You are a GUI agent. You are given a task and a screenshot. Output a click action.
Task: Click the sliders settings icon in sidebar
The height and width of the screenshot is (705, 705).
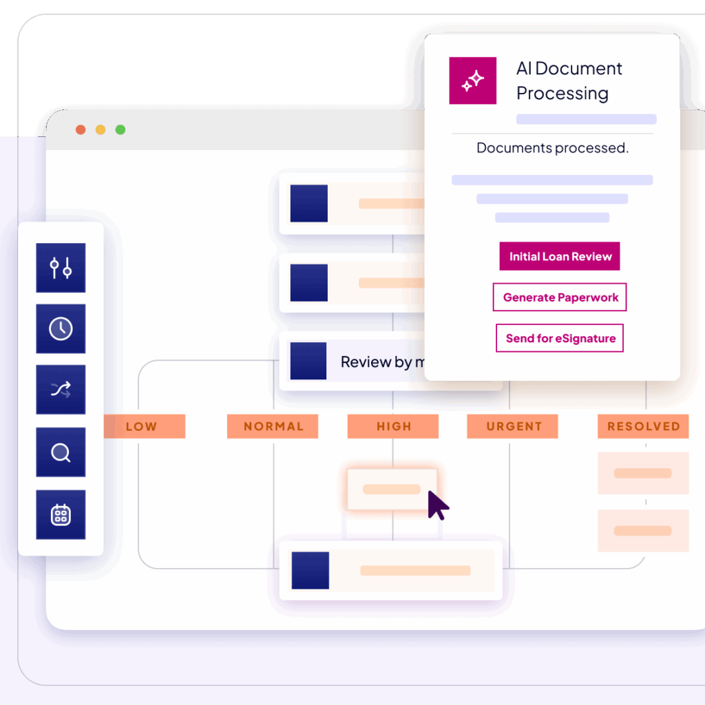61,268
